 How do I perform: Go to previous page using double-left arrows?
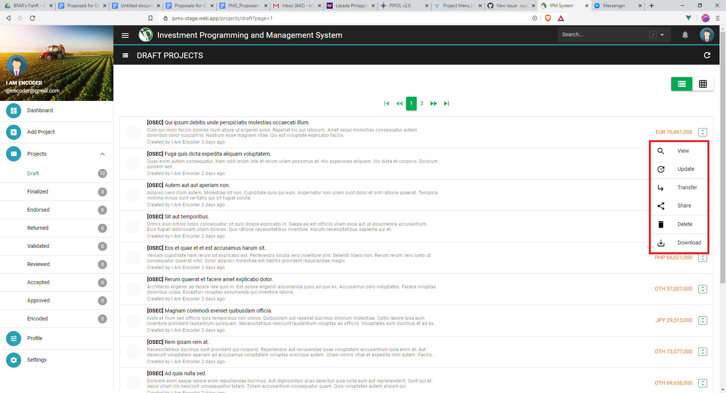point(399,104)
